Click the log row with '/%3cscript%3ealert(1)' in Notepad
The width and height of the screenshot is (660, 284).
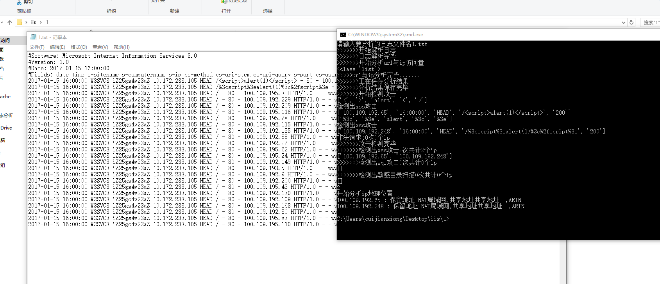coord(182,87)
